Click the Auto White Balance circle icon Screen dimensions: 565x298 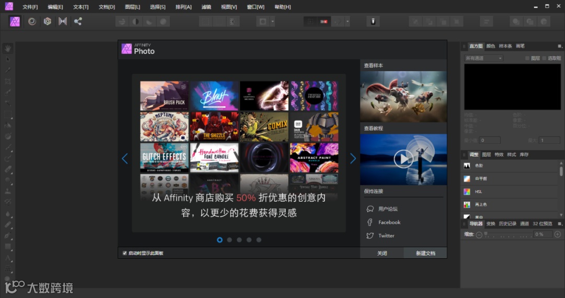click(x=163, y=22)
